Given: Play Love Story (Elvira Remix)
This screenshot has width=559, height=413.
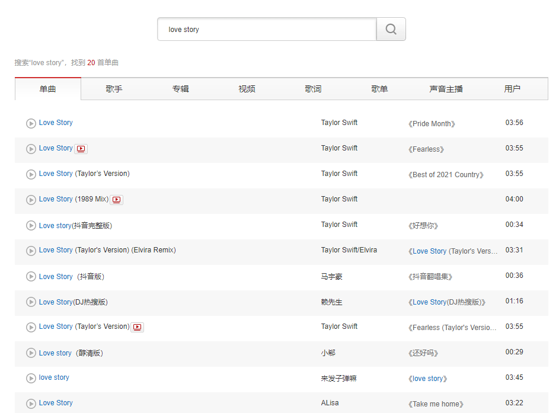Looking at the screenshot, I should pos(31,251).
